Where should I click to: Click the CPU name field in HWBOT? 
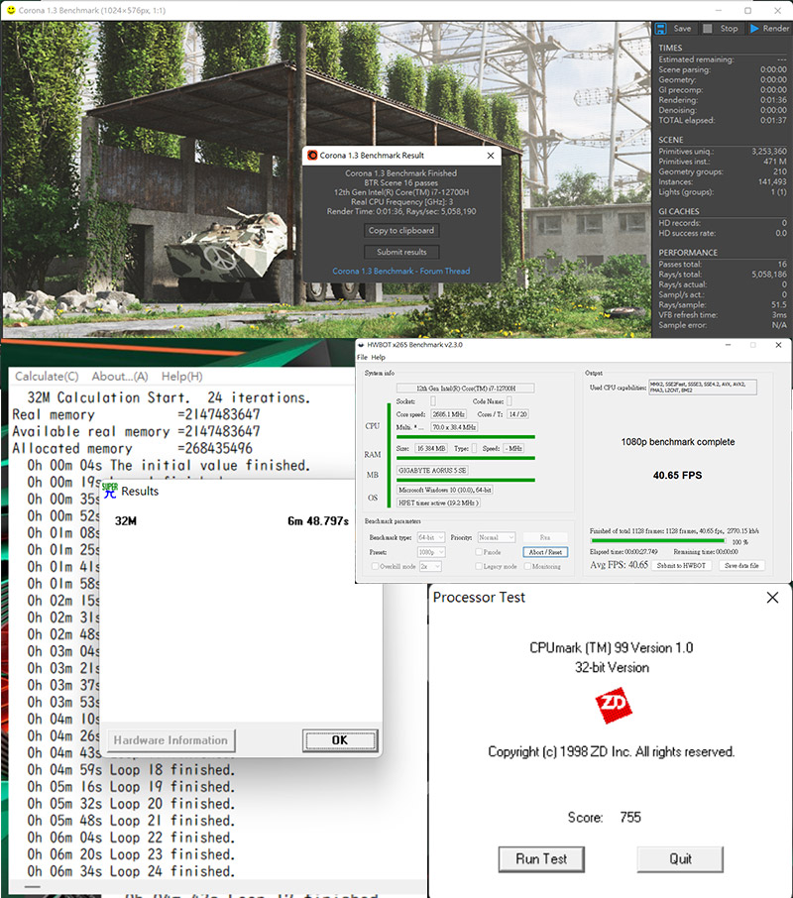tap(466, 389)
